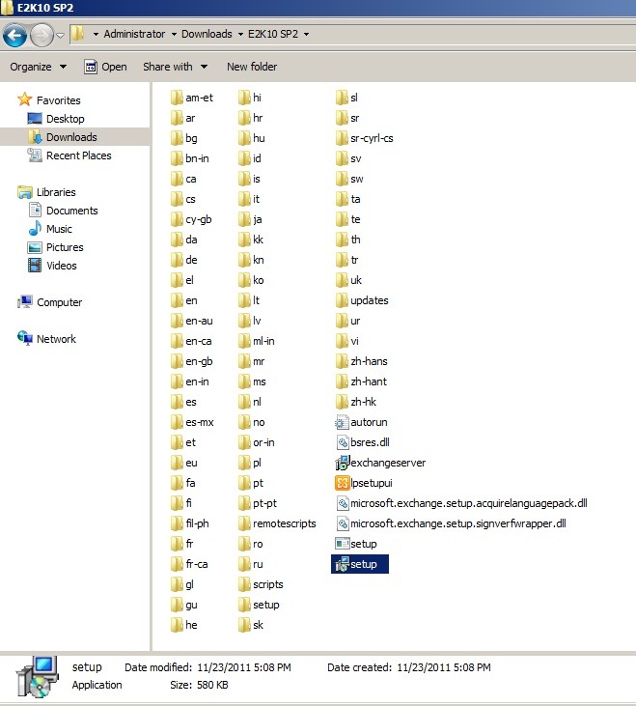This screenshot has height=706, width=636.
Task: Select Computer in the navigation pane
Action: tap(59, 302)
